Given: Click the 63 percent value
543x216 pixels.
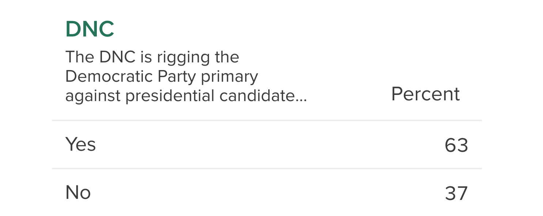Looking at the screenshot, I should [x=456, y=145].
